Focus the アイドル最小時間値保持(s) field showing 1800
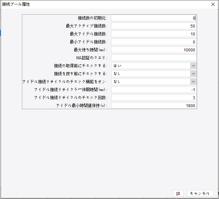Image resolution: width=219 pixels, height=199 pixels. pyautogui.click(x=154, y=105)
